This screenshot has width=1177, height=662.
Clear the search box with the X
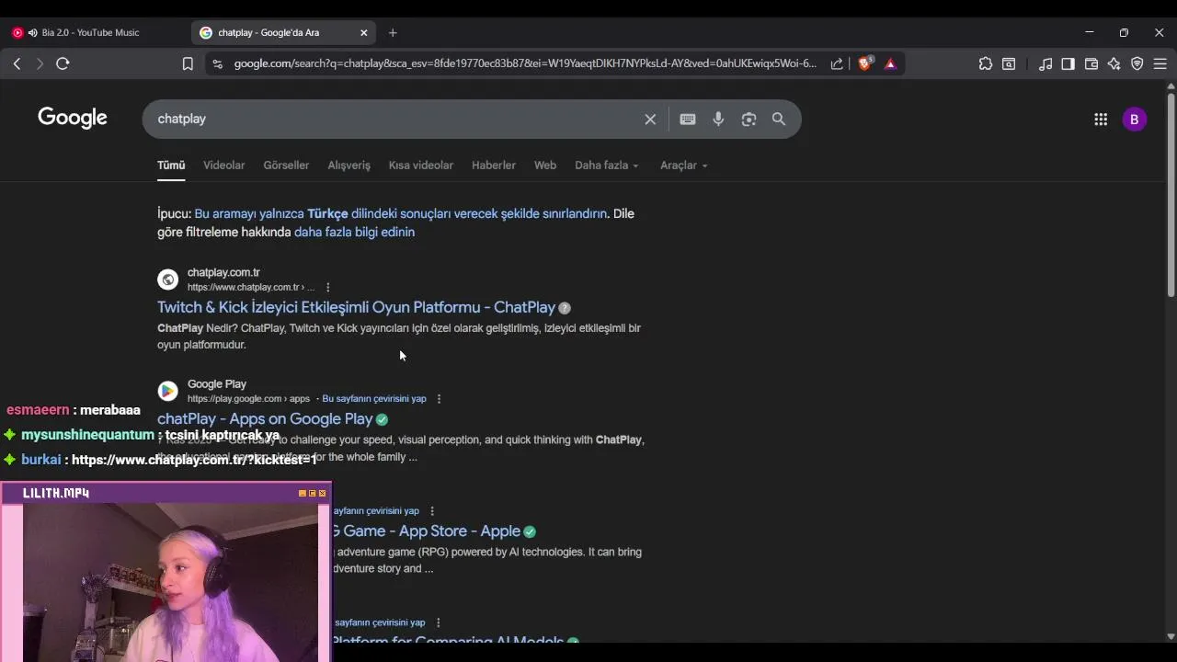pyautogui.click(x=650, y=119)
